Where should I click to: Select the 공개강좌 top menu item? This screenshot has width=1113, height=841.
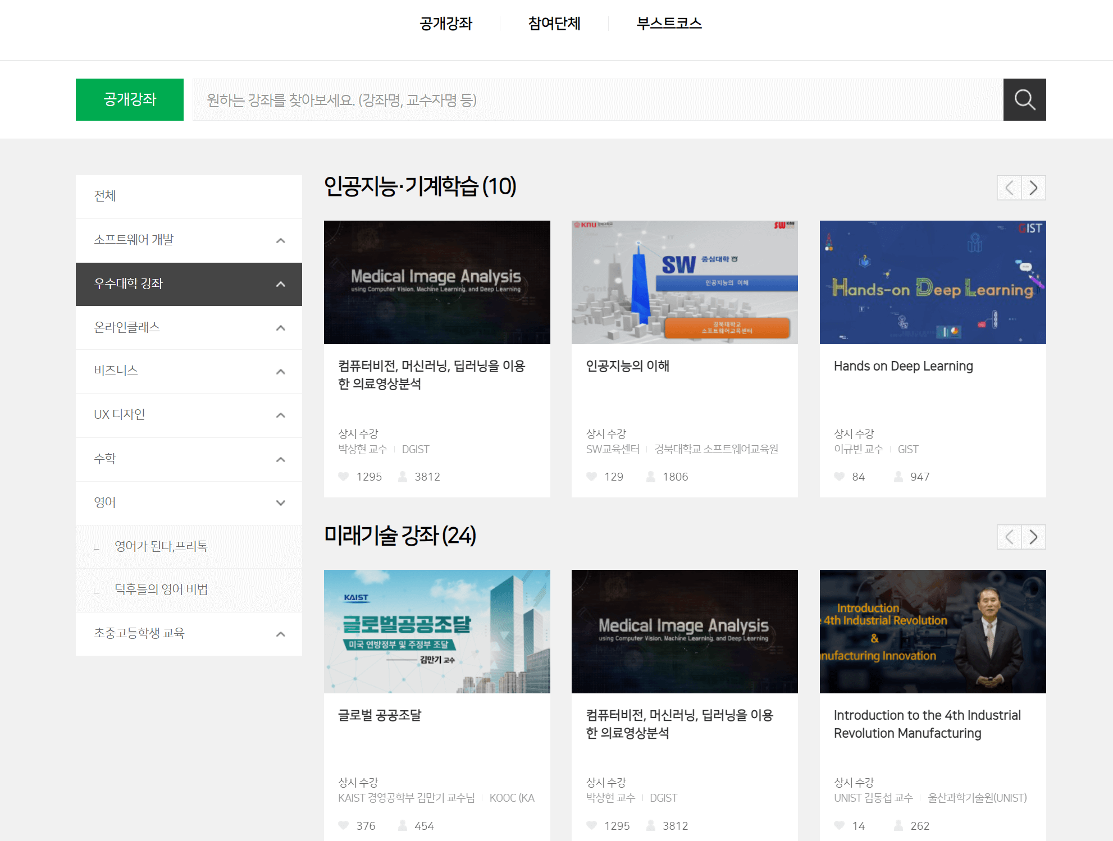tap(446, 24)
